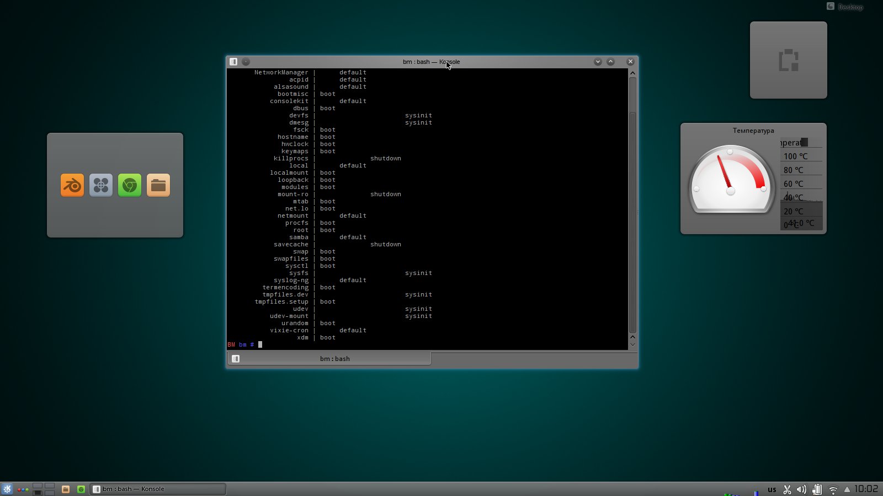Click 'sysinit' in the devfs row
The width and height of the screenshot is (883, 496).
click(418, 115)
